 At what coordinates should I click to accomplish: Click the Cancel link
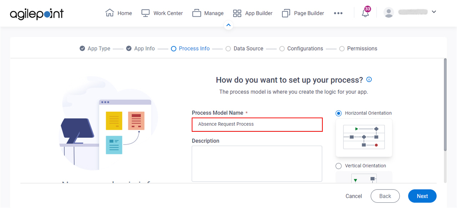(354, 196)
